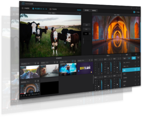Click the gear icon on F2 source tile
This screenshot has width=142, height=117.
(57, 62)
